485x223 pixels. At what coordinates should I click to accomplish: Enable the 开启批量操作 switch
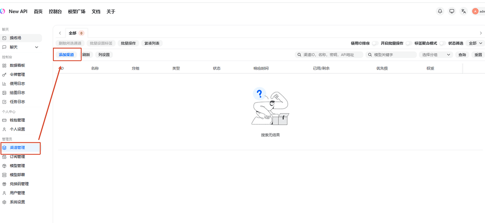(409, 43)
